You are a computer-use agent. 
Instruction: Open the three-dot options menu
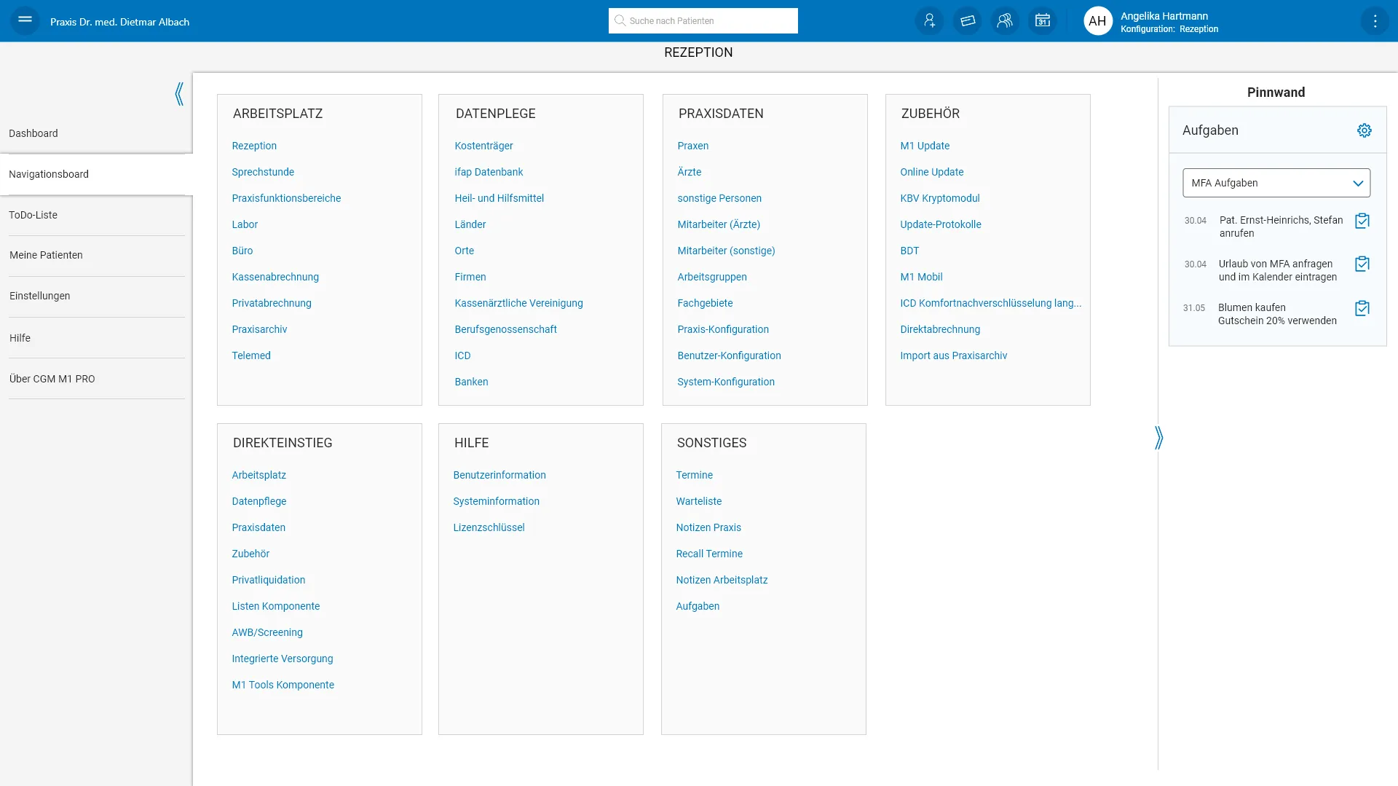coord(1375,20)
